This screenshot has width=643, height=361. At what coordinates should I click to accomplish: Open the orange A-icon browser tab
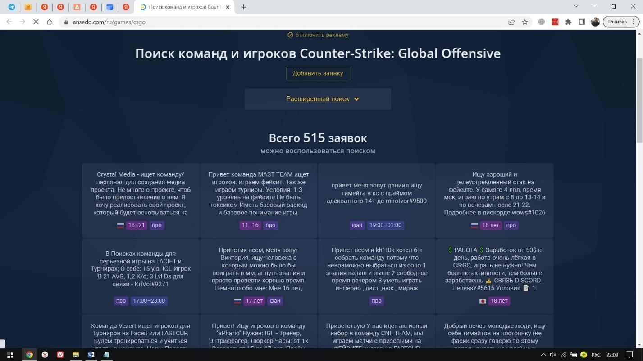[77, 7]
